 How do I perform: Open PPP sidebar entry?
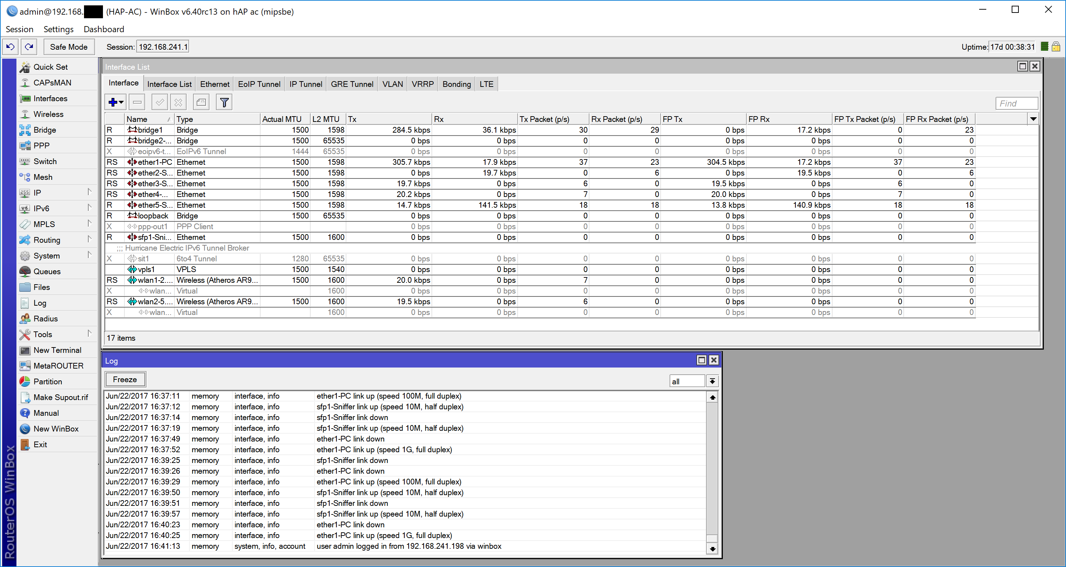58,146
